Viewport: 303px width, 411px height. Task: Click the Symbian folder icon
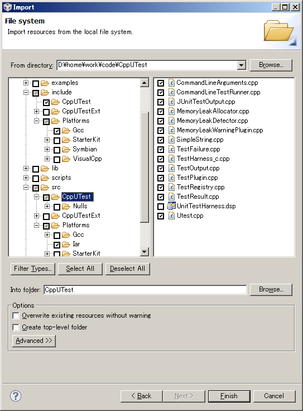(x=66, y=150)
